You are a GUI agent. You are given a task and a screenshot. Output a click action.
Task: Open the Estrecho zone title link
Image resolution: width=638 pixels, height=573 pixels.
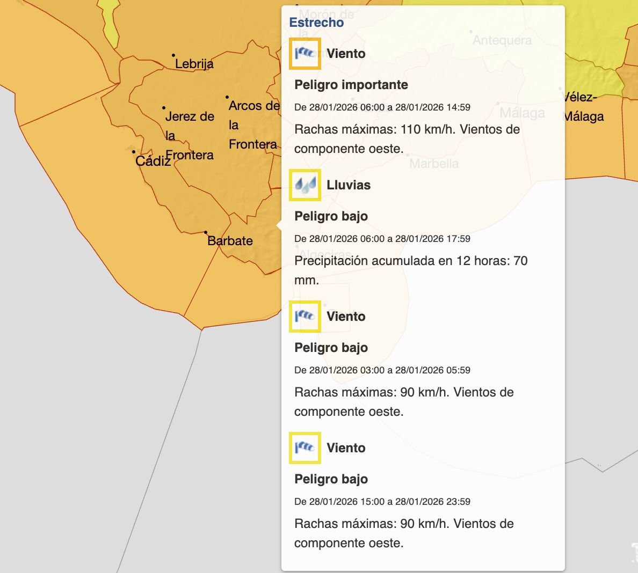point(316,23)
